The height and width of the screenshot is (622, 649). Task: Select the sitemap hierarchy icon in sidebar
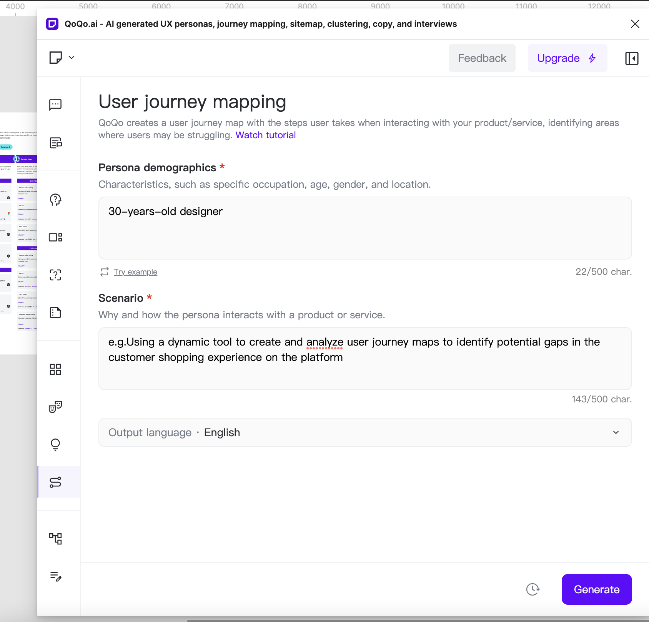coord(55,539)
